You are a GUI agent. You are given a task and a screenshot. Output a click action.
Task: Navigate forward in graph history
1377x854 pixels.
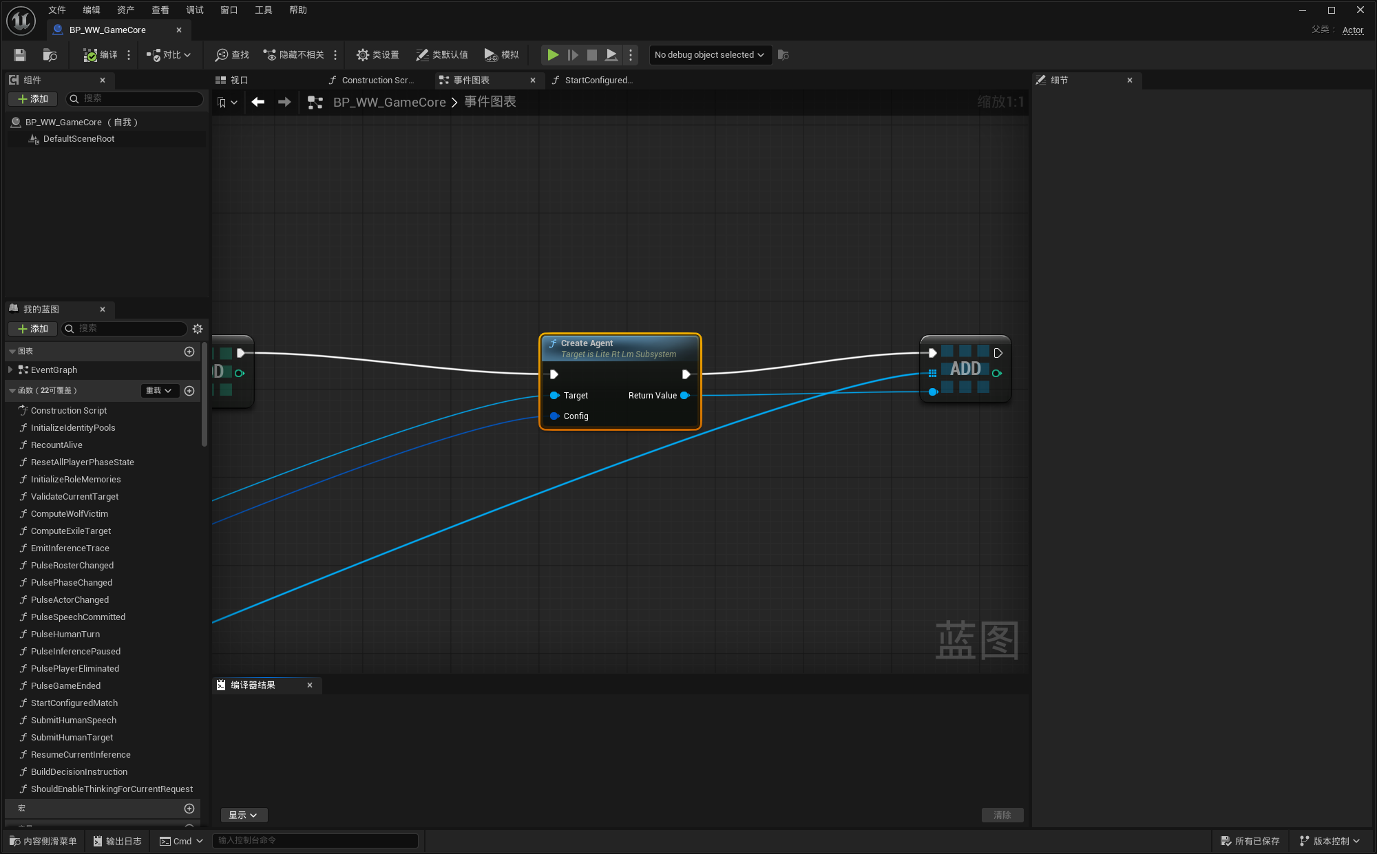(x=284, y=103)
